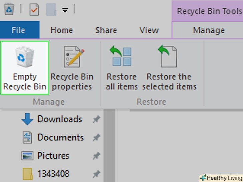The height and width of the screenshot is (182, 243).
Task: Click the Pictures landscape icon
Action: tap(27, 156)
